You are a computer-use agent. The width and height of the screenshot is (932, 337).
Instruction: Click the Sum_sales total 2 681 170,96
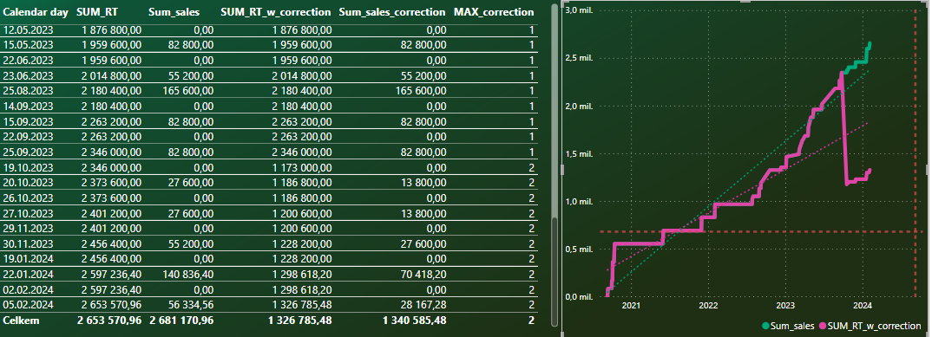point(181,321)
